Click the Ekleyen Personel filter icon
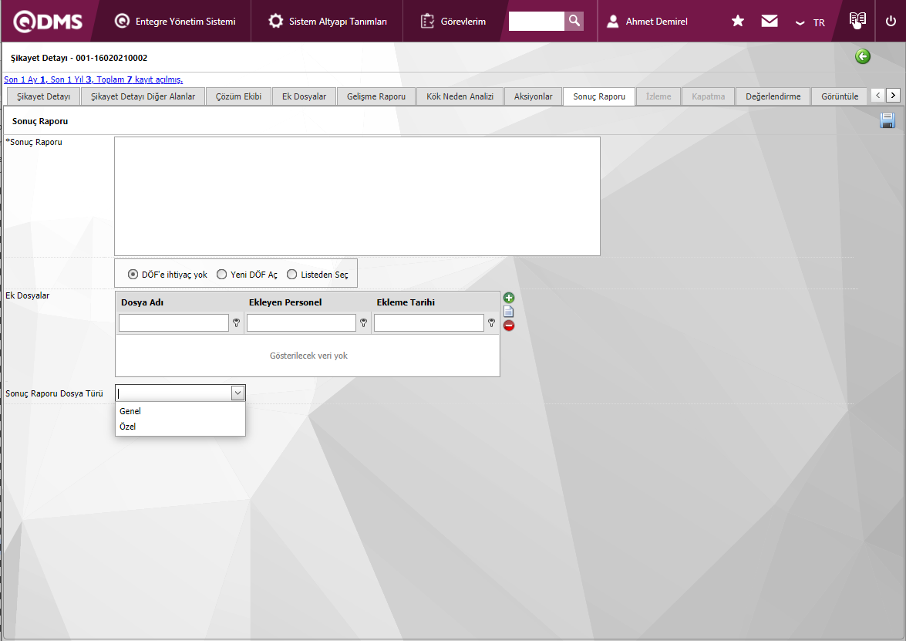Viewport: 906px width, 641px height. click(363, 322)
